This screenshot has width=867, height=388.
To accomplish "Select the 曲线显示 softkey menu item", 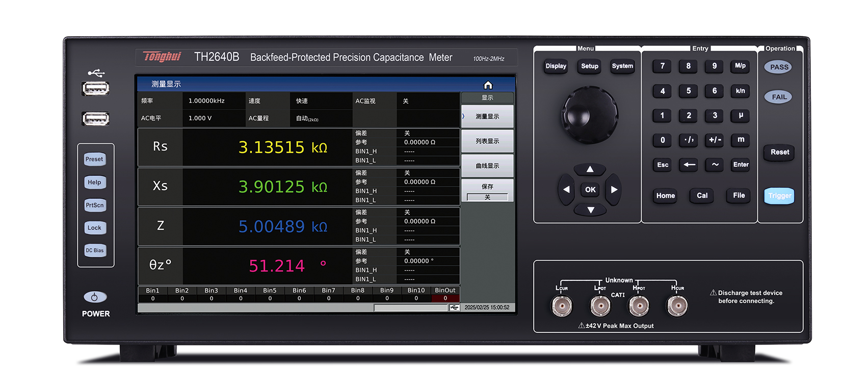I will [x=487, y=166].
